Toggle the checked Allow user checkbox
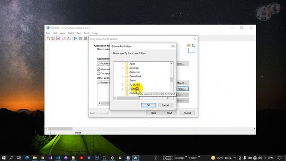 98,69
